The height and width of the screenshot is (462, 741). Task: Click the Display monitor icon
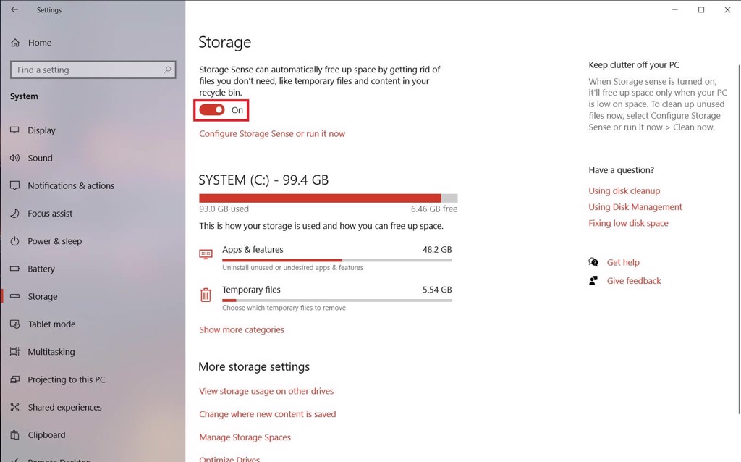pos(14,130)
